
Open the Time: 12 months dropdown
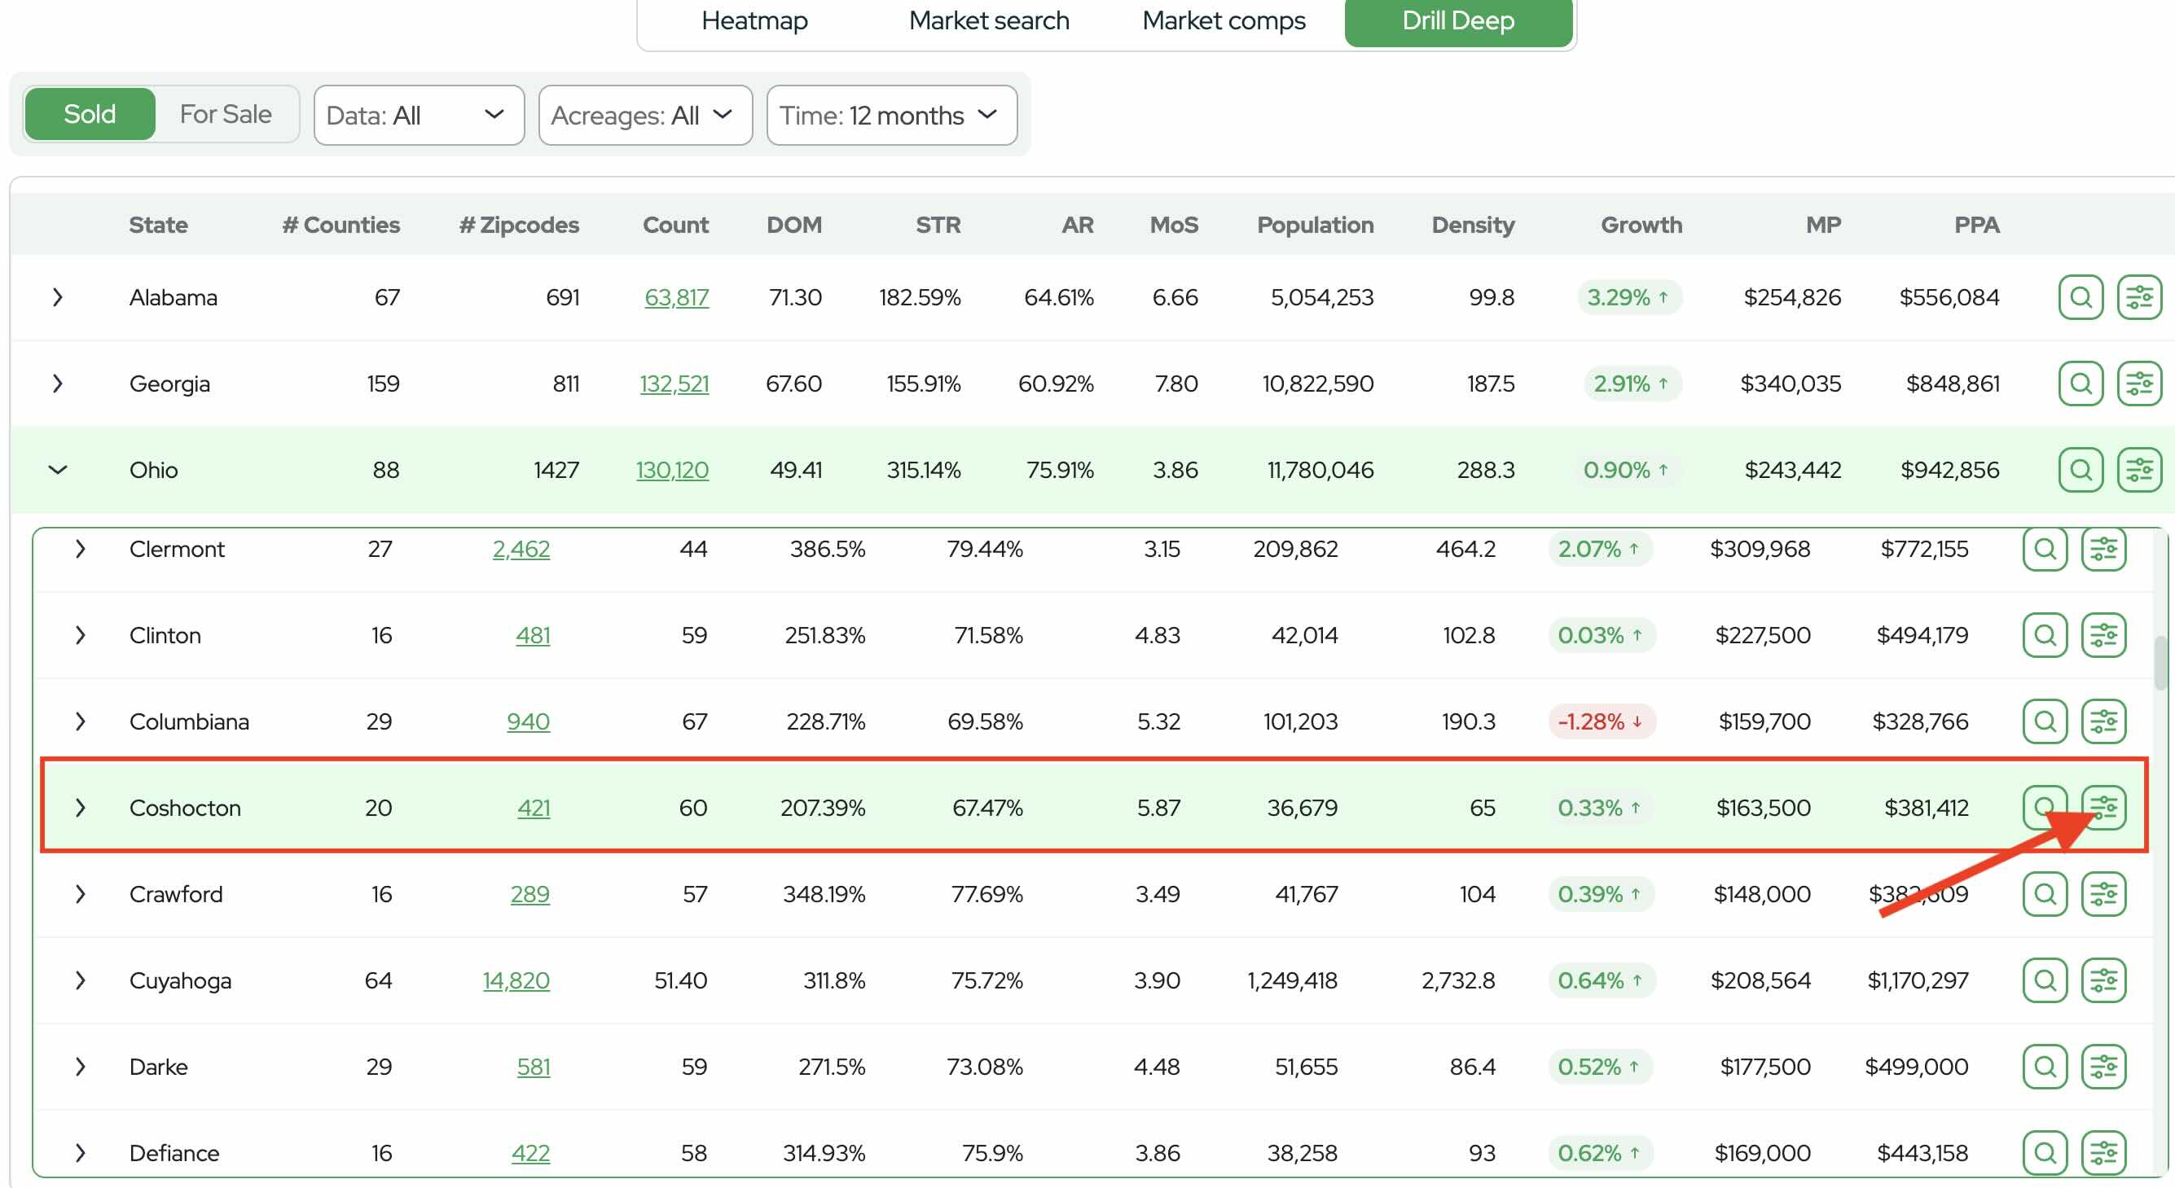[890, 116]
